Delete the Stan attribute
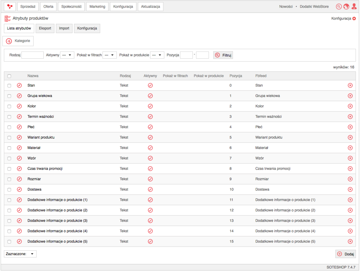 tap(350, 85)
